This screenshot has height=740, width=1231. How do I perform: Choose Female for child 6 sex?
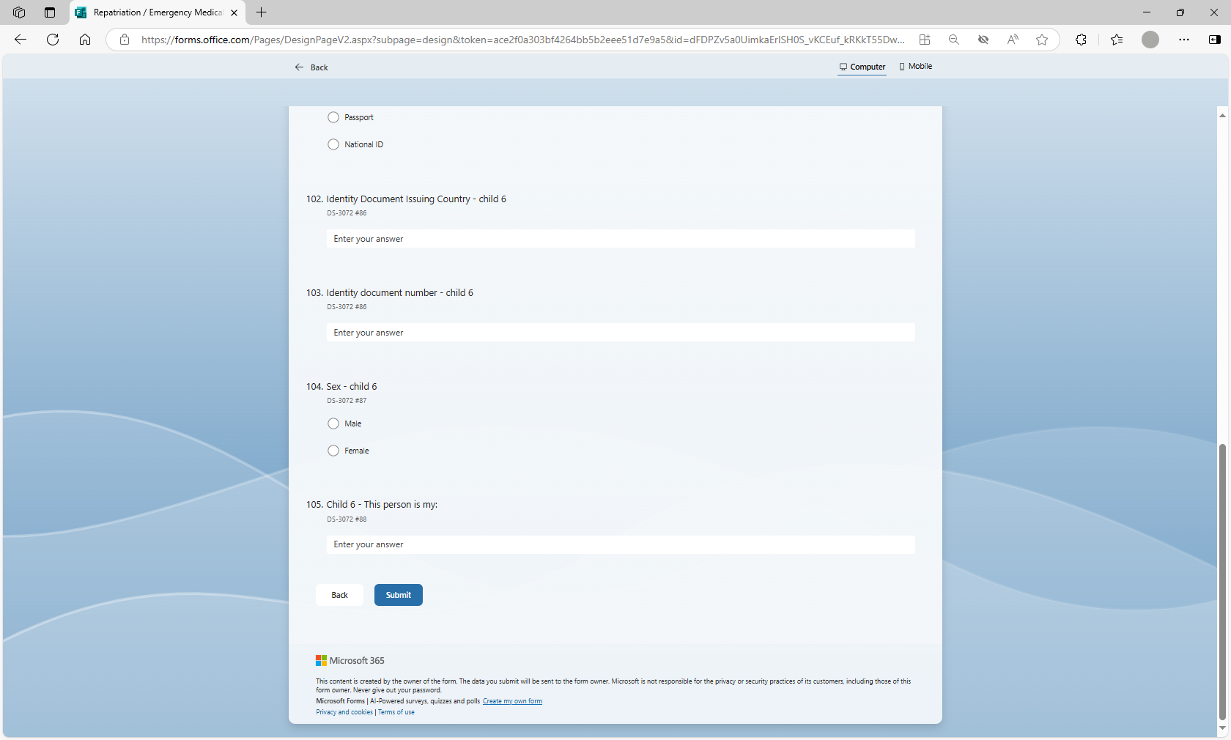[x=333, y=451]
